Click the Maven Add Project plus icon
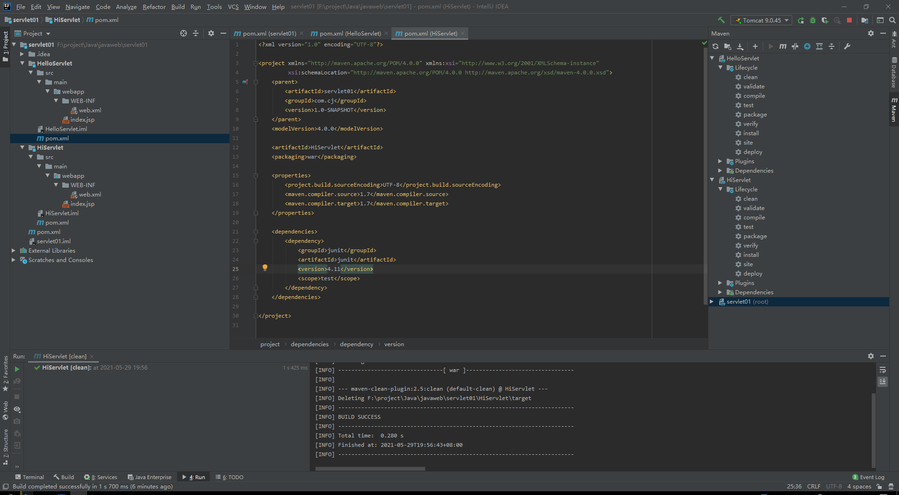Screen dimensions: 899x495 coord(755,46)
